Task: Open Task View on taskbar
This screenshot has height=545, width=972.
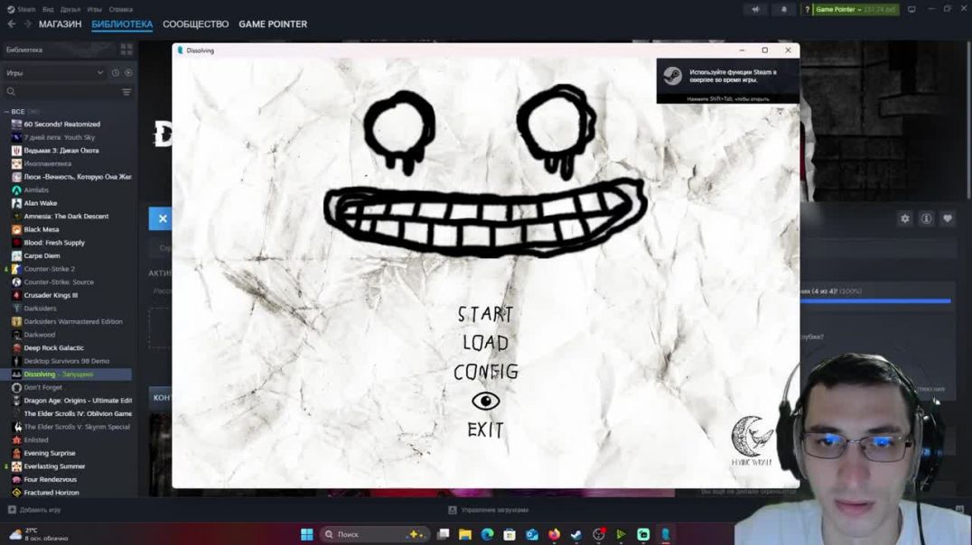Action: click(x=444, y=534)
